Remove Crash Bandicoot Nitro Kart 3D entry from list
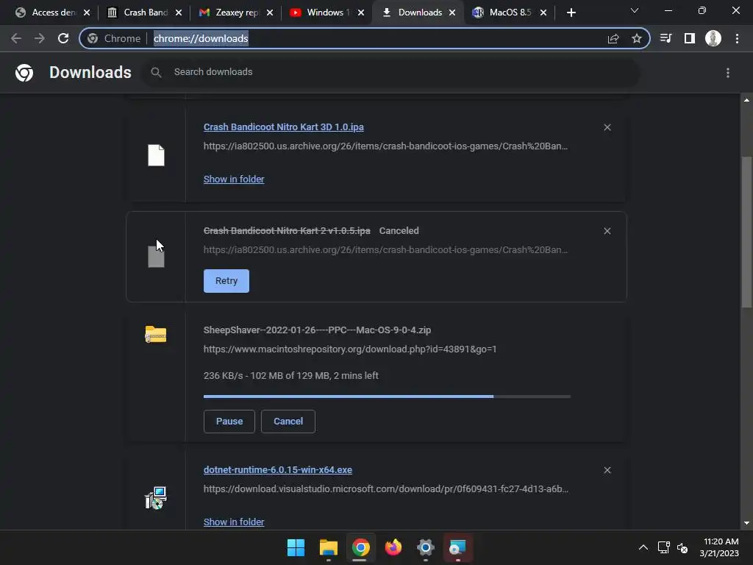This screenshot has width=753, height=565. [x=607, y=127]
